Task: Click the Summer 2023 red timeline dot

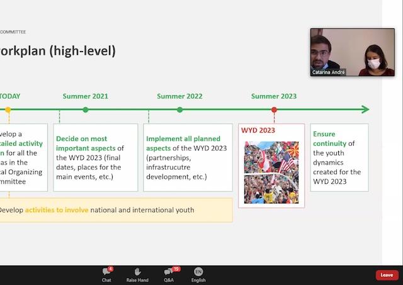Action: pyautogui.click(x=274, y=109)
